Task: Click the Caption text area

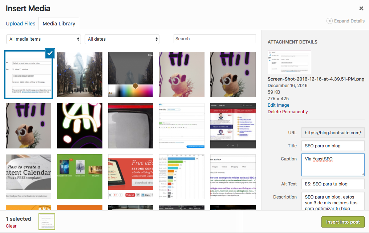Action: point(333,164)
